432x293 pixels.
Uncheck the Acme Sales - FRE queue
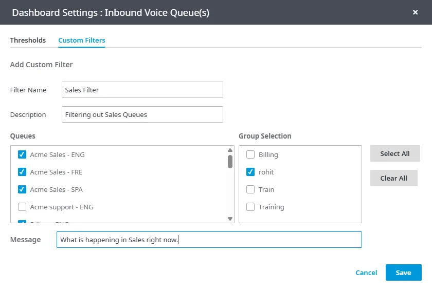click(22, 172)
